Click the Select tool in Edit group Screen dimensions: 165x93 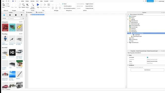pyautogui.click(x=27, y=5)
